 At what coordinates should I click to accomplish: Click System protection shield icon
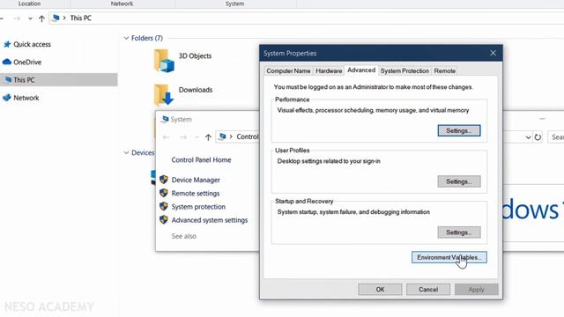coord(164,206)
